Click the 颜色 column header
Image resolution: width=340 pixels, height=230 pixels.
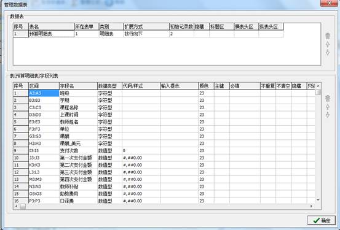point(206,86)
